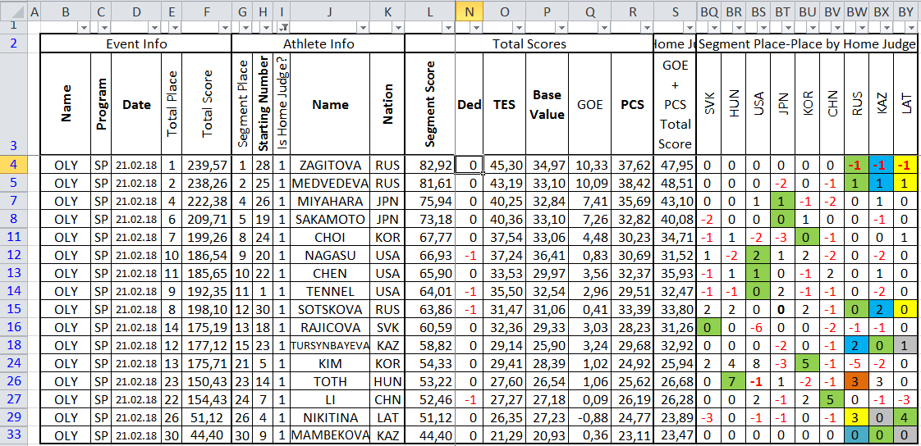Open filter dropdown in column BY

(913, 28)
